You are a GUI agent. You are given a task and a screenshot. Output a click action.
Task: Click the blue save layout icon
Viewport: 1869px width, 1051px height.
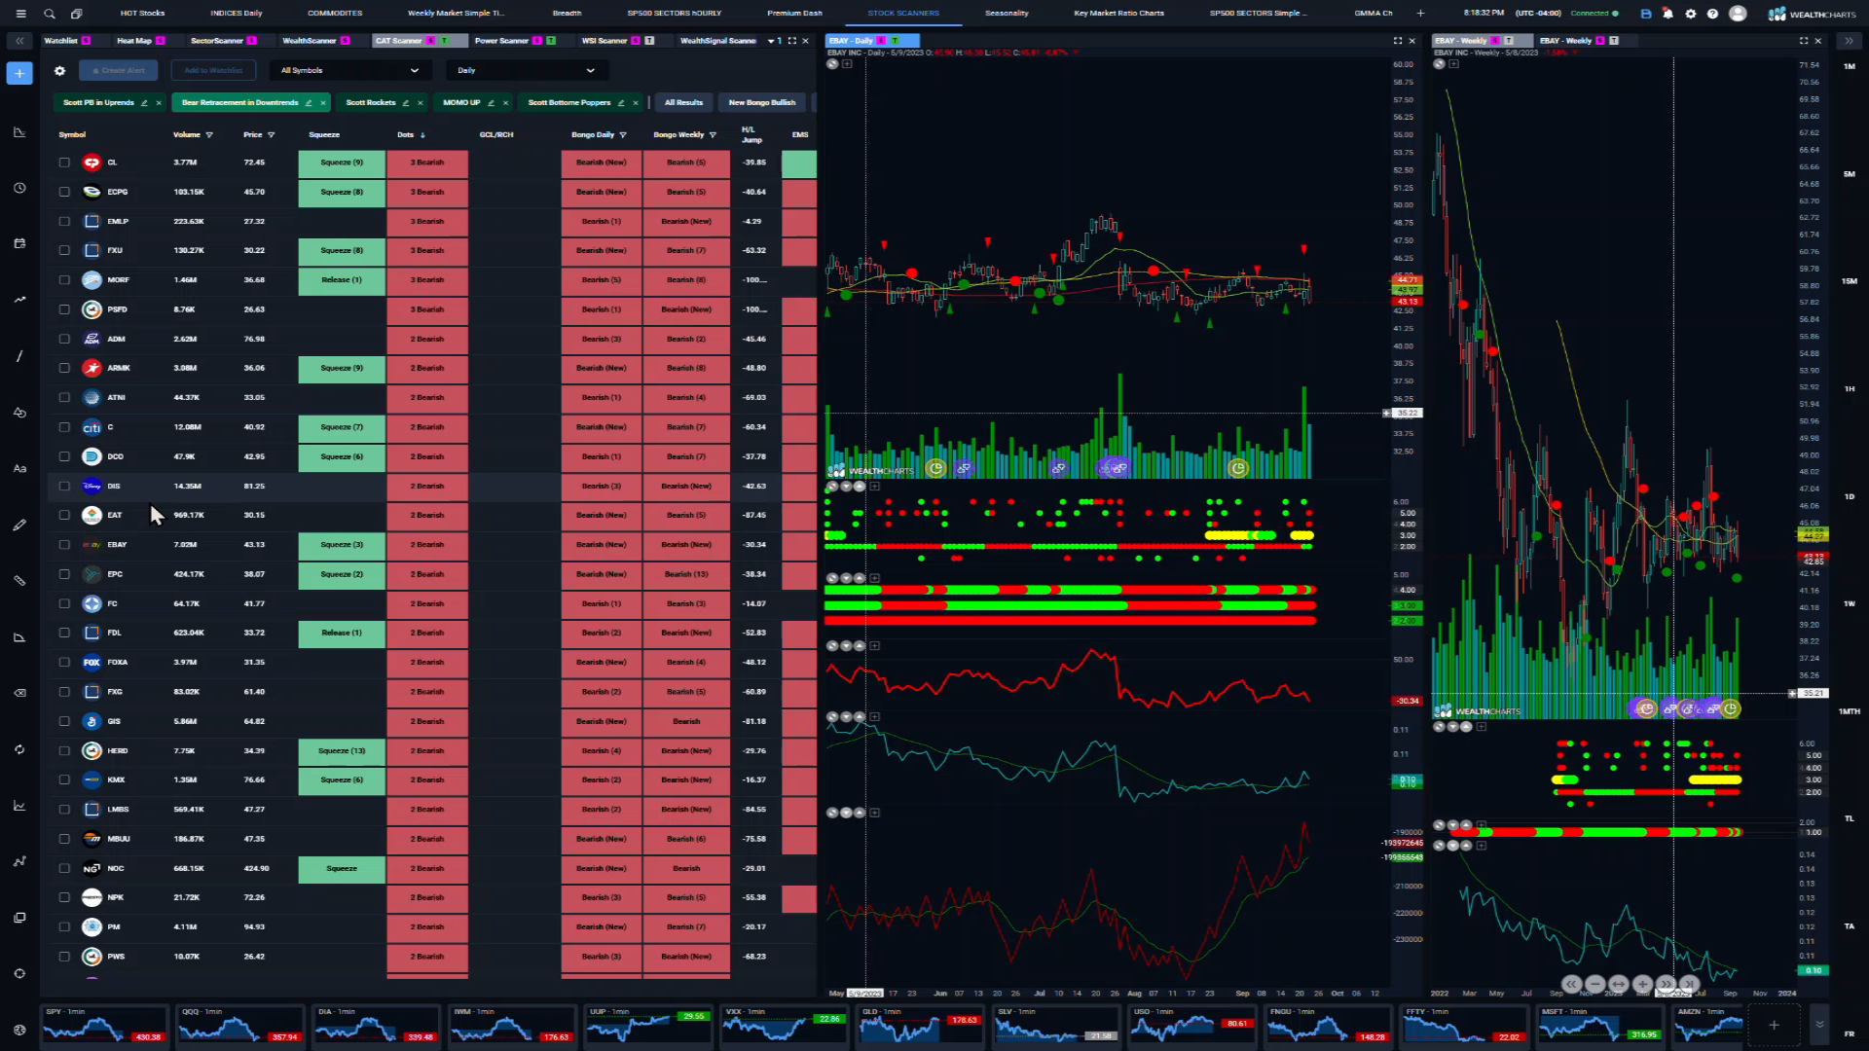point(1645,14)
